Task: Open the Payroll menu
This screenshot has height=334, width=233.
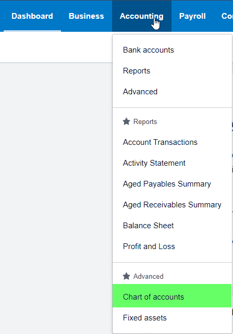Action: [x=192, y=16]
